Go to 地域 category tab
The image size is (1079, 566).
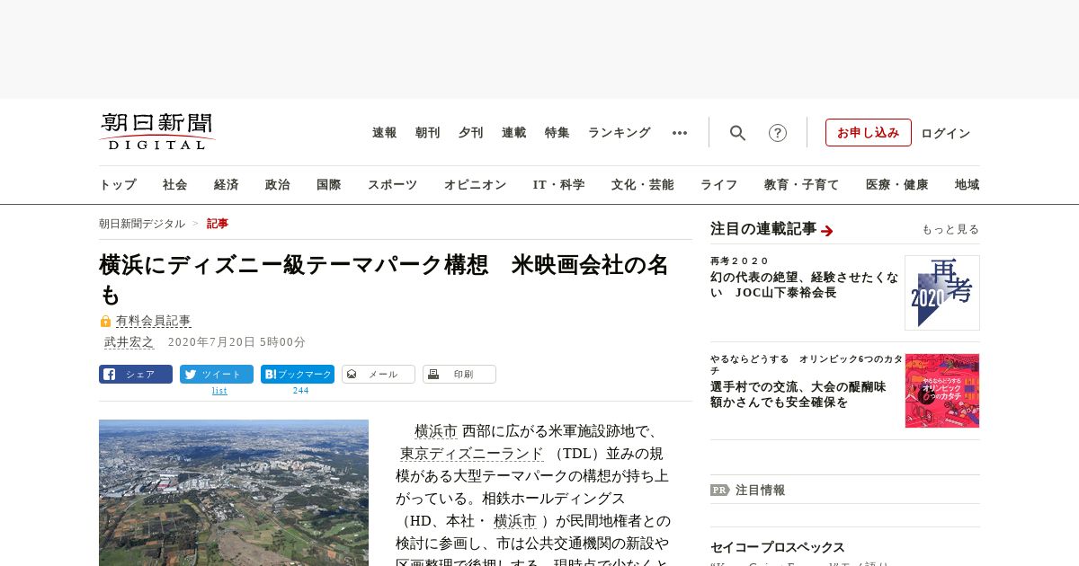968,185
